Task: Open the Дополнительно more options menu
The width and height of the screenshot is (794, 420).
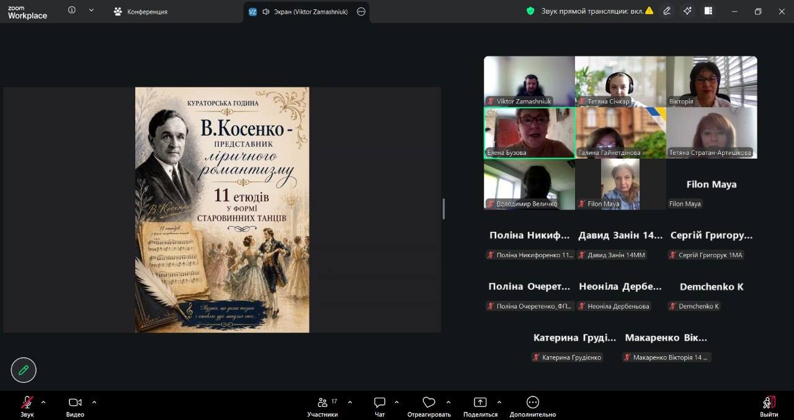Action: [532, 403]
